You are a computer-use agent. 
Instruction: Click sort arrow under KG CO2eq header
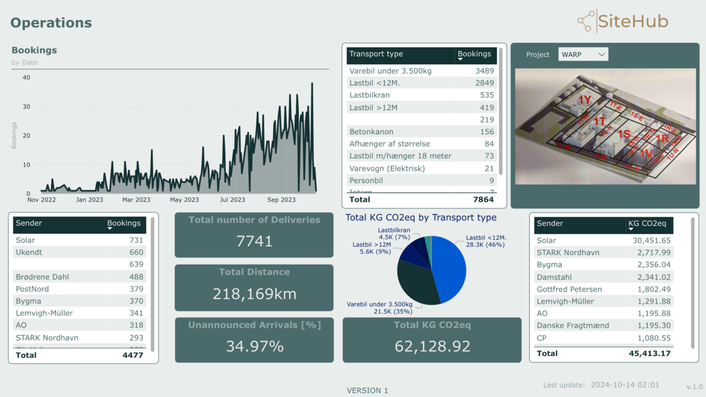[631, 230]
